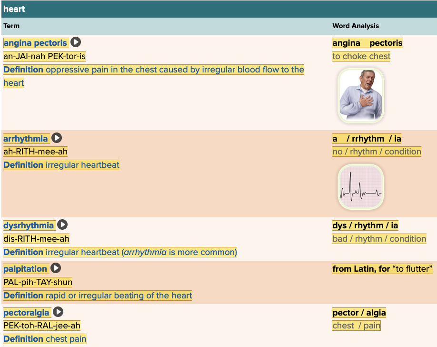The height and width of the screenshot is (347, 437).
Task: Click the 'heart' section header
Action: pos(14,9)
